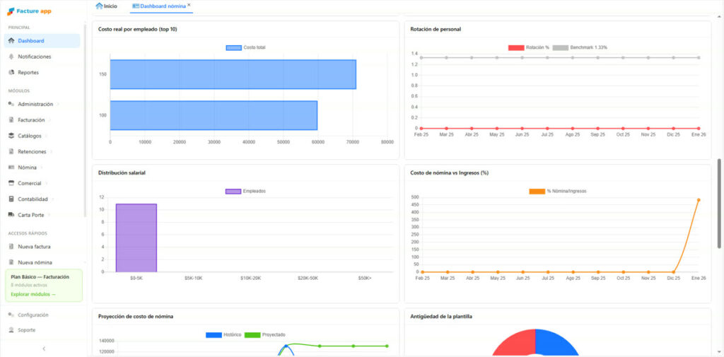Click the 'Rotación de personal' chart title
724x357 pixels.
click(x=436, y=29)
